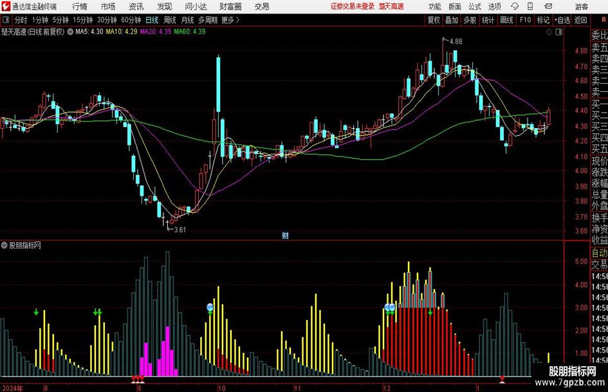Select the 日线 daily period tab
Viewport: 608px width, 392px height.
152,20
